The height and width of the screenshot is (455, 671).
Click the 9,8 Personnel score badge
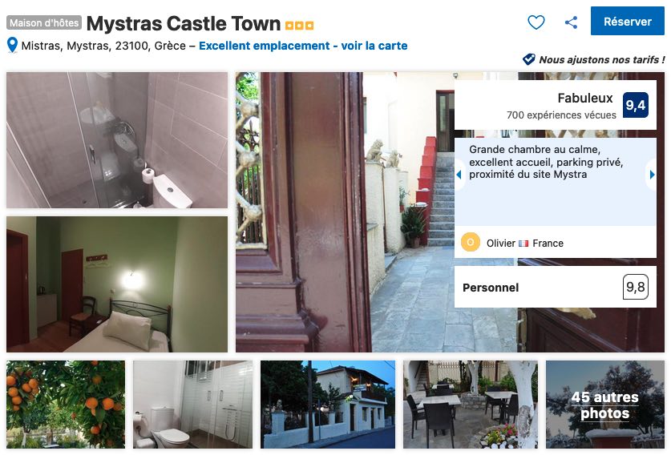tap(635, 287)
